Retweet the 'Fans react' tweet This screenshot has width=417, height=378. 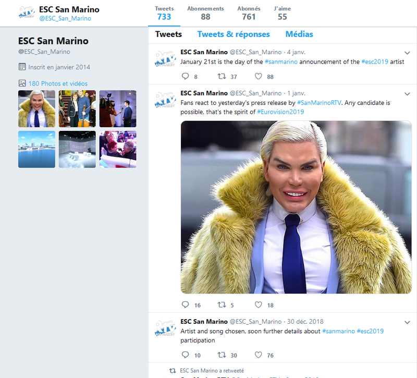point(222,305)
